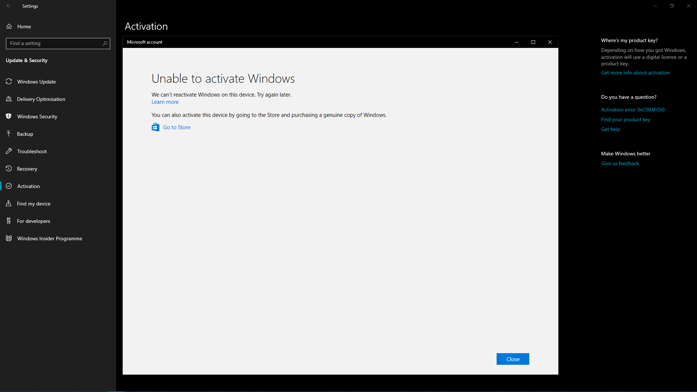This screenshot has height=392, width=697.
Task: Click the Delivery Optimisation icon
Action: [9, 99]
